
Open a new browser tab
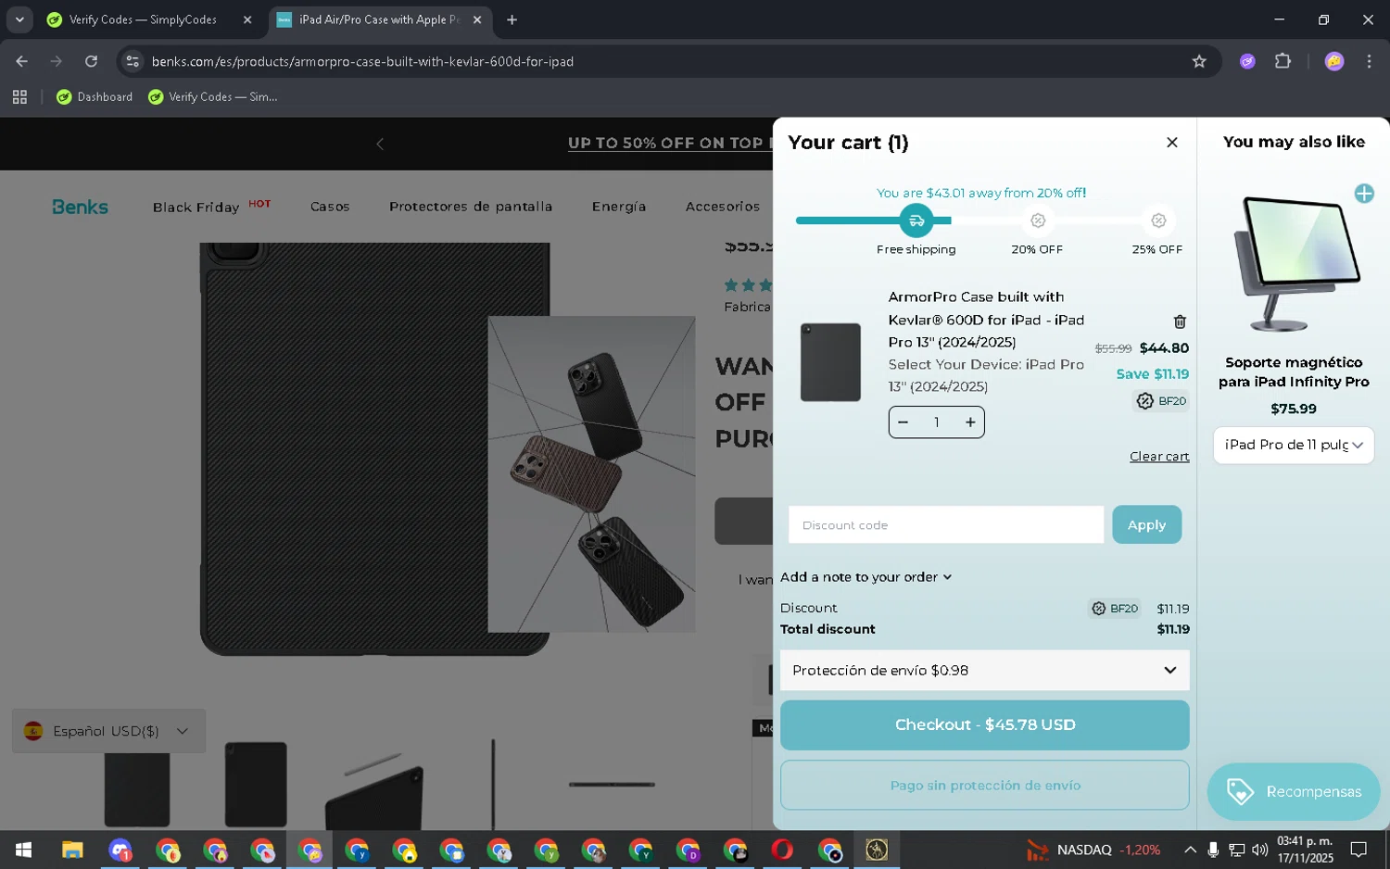512,19
